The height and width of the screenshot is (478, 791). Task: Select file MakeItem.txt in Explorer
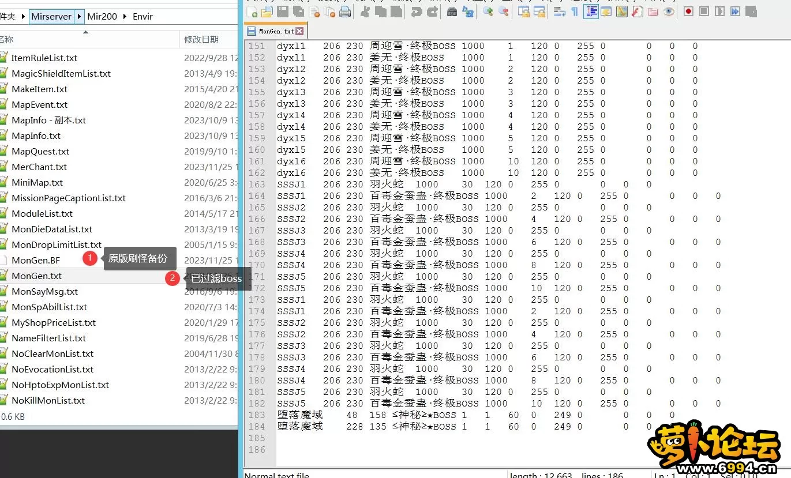click(39, 89)
